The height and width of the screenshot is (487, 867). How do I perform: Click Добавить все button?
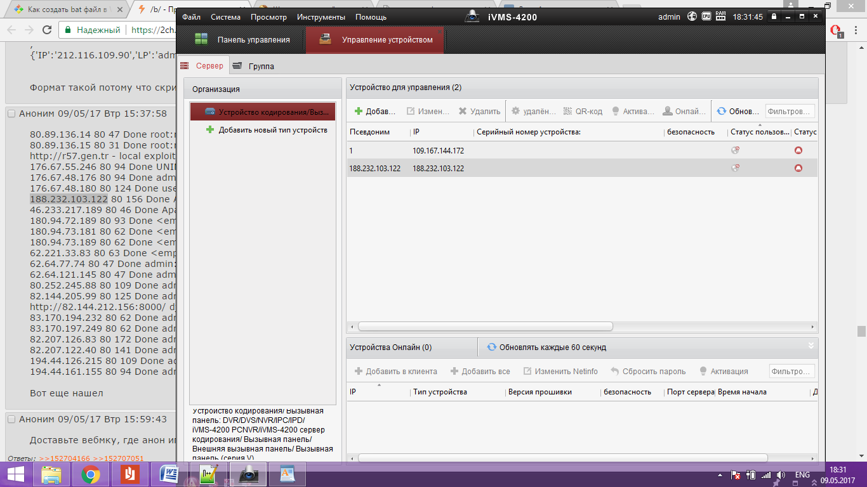(x=480, y=371)
